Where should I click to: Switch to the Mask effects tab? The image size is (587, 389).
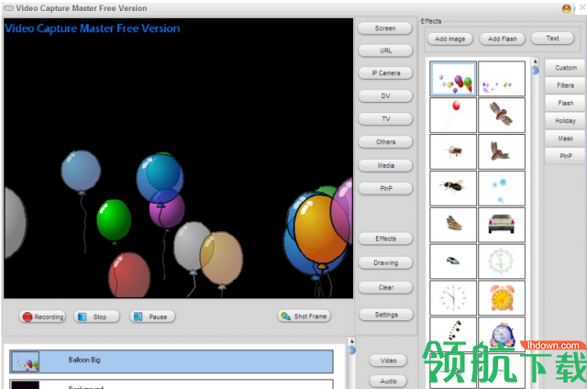tap(565, 139)
